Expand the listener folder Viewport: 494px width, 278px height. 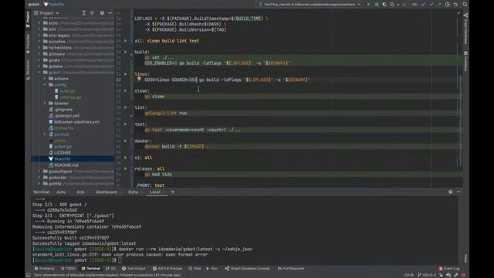(45, 103)
